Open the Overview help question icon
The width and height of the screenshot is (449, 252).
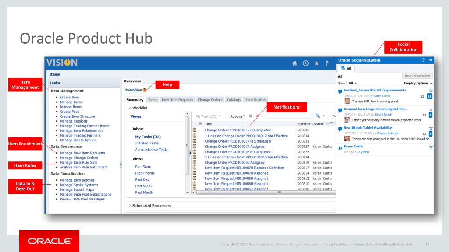click(145, 90)
